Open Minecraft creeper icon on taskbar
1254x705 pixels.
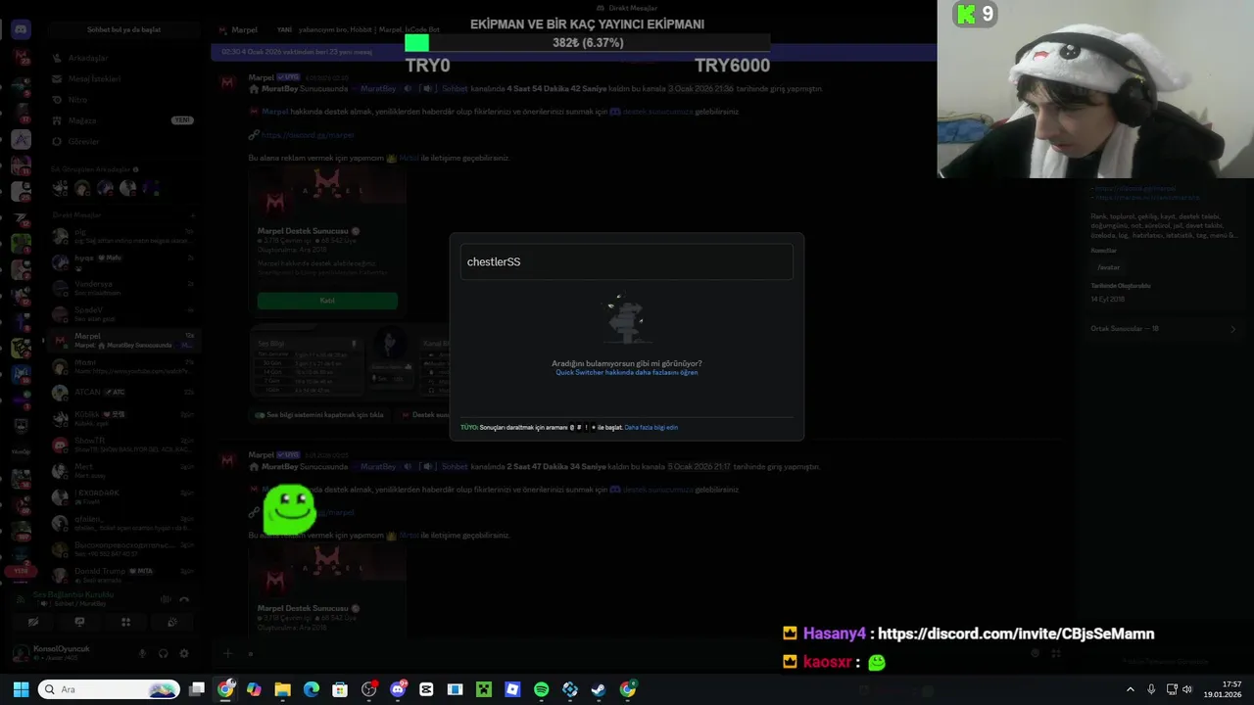tap(484, 689)
